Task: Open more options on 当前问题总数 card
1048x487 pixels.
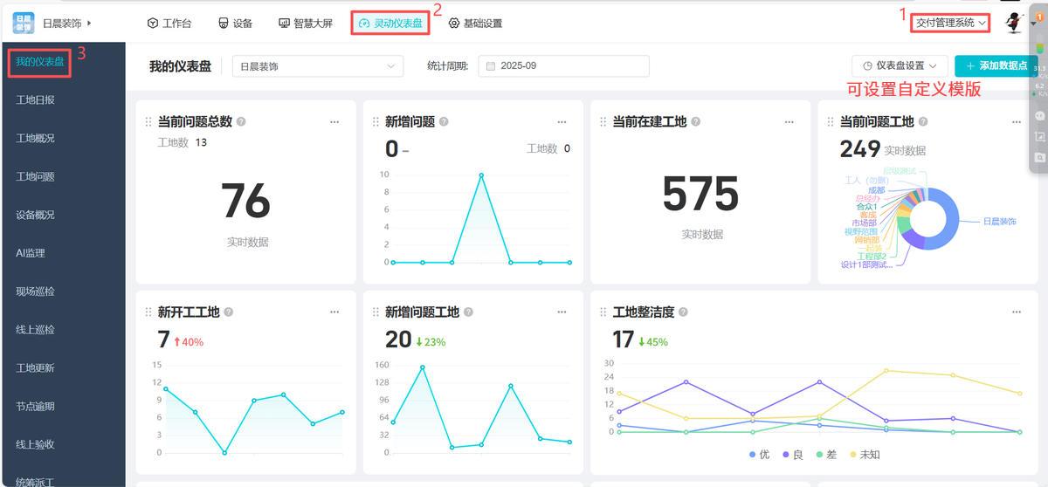Action: pos(334,122)
